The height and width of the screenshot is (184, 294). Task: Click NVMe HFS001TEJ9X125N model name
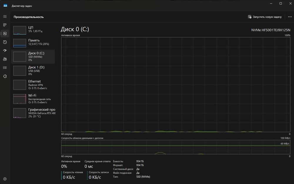click(271, 30)
